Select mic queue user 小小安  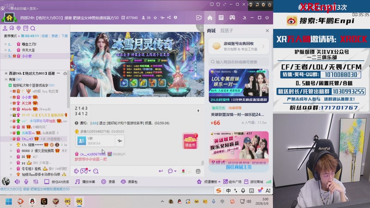coord(27,56)
